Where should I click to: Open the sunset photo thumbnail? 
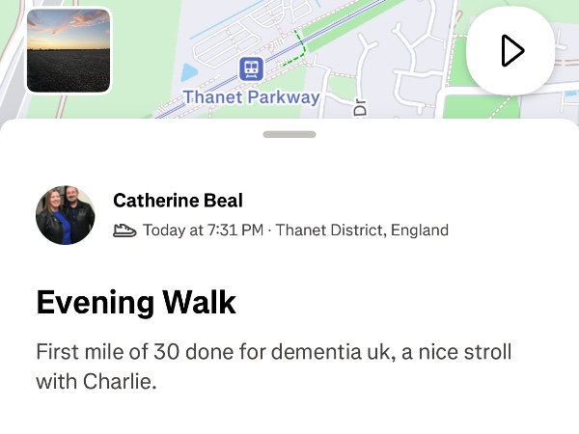pyautogui.click(x=68, y=50)
